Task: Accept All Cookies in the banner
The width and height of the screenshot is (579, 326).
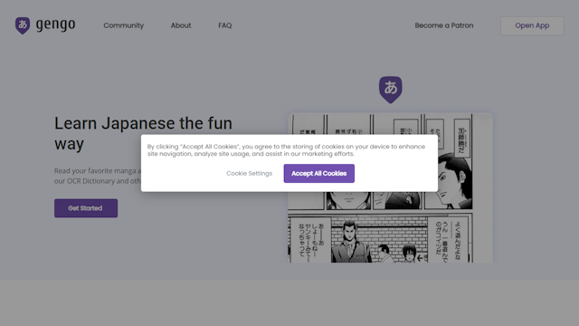Action: (319, 173)
